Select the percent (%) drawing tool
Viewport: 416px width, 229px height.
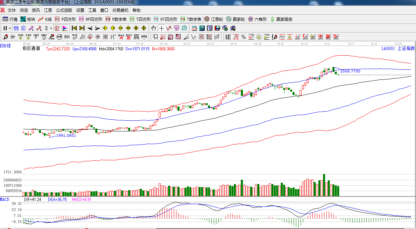coord(243,37)
